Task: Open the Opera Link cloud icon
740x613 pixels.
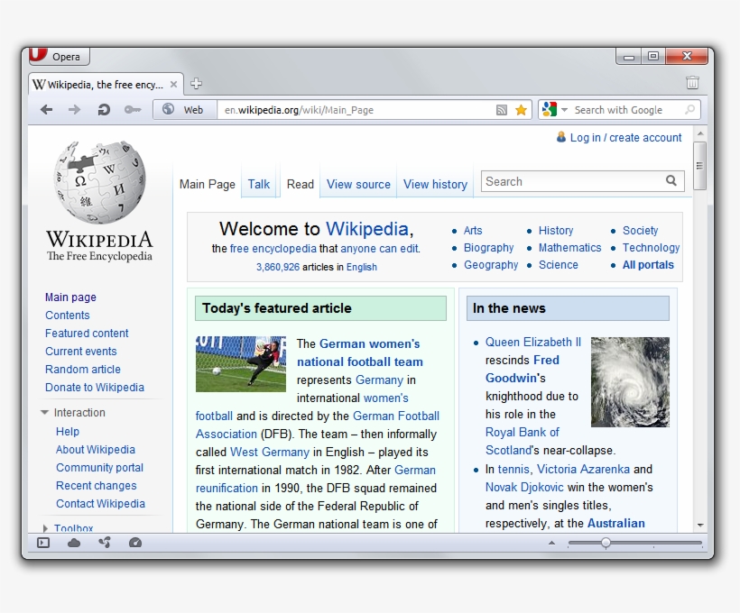Action: coord(74,543)
